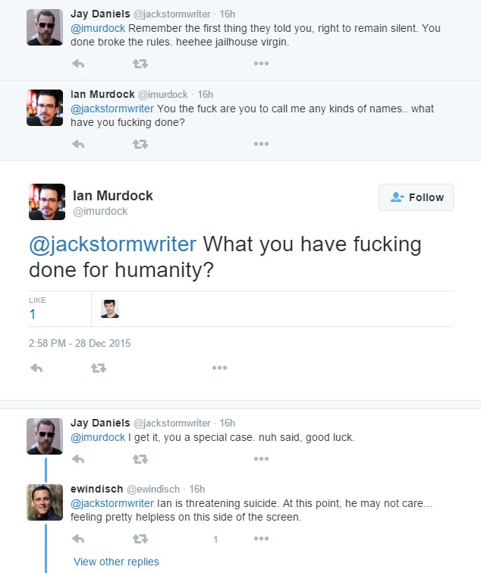Reply to Jay Daniels' first tweet
Screen dimensions: 481x573
point(78,64)
